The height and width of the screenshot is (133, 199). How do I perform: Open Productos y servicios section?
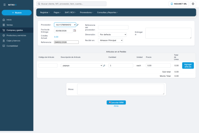(16, 35)
